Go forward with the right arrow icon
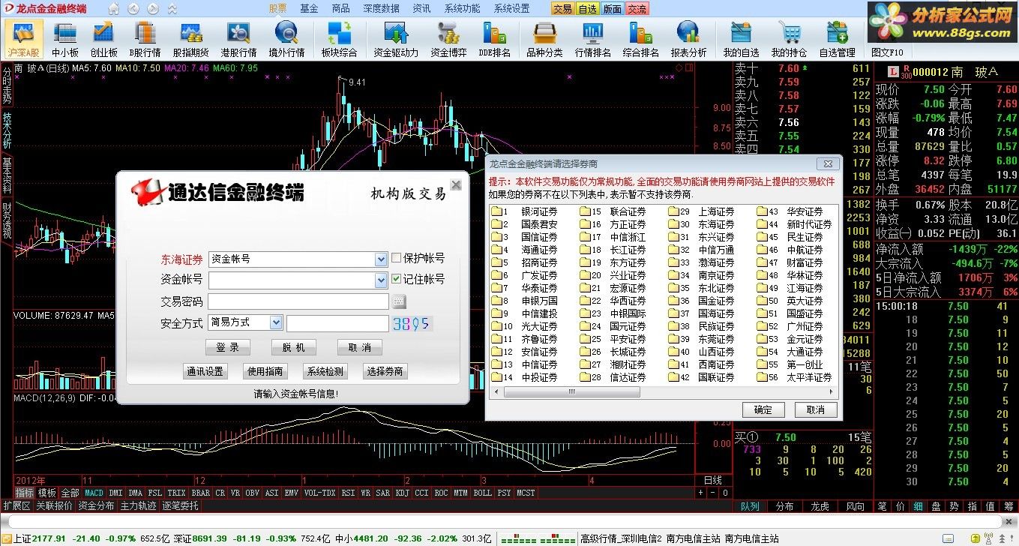 pyautogui.click(x=152, y=9)
